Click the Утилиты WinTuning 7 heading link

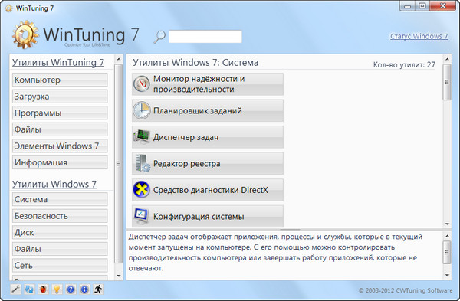[58, 63]
